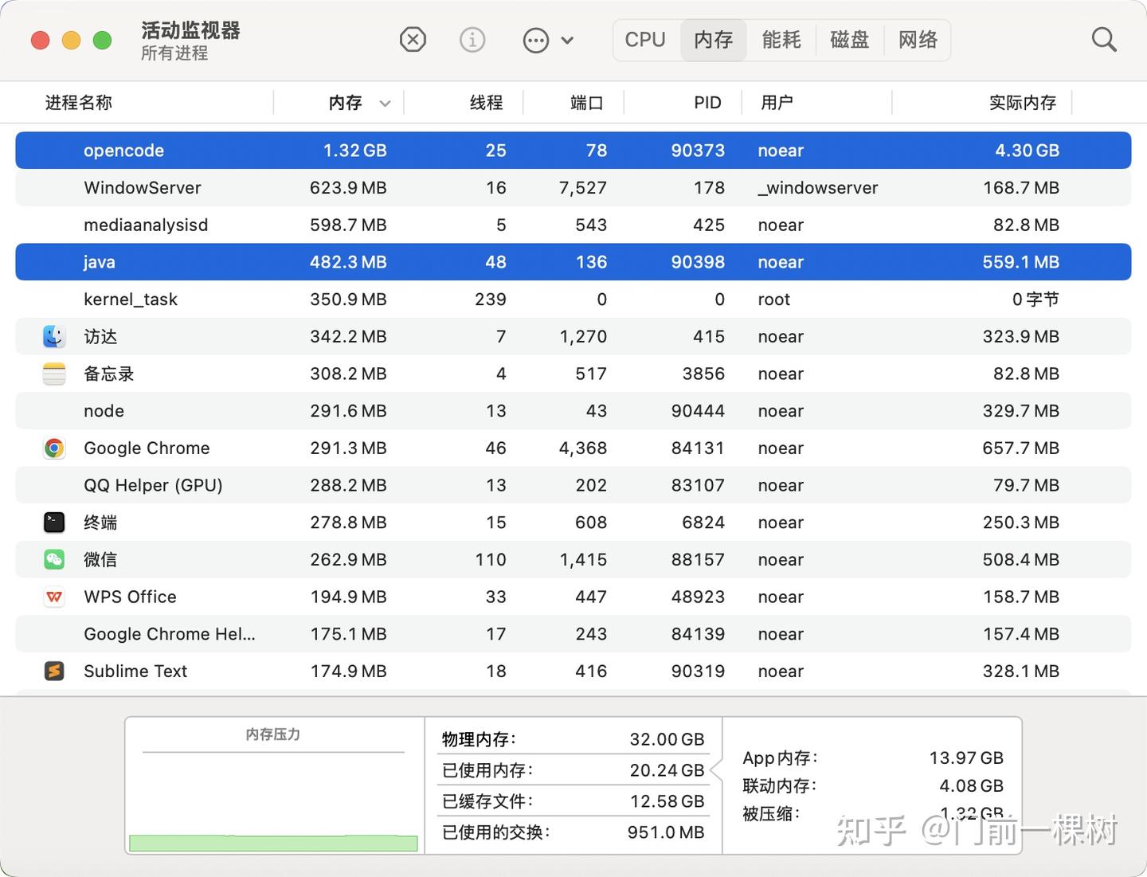
Task: Click the Sublime Text icon in the list
Action: tap(54, 671)
